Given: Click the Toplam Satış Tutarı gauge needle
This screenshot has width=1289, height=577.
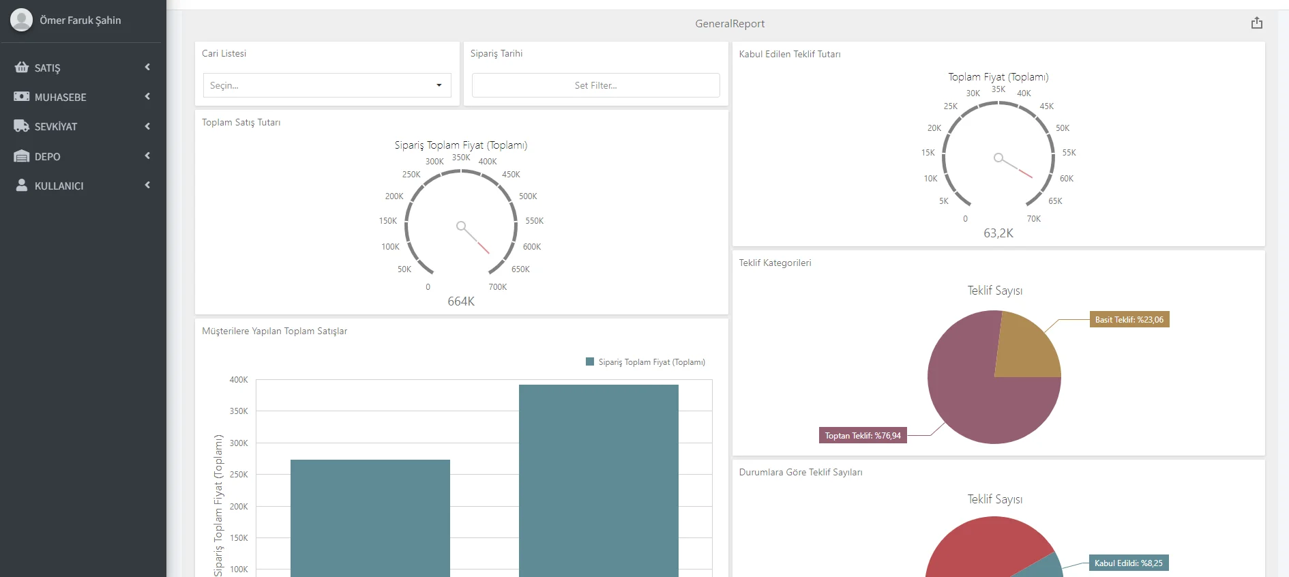Looking at the screenshot, I should [474, 239].
